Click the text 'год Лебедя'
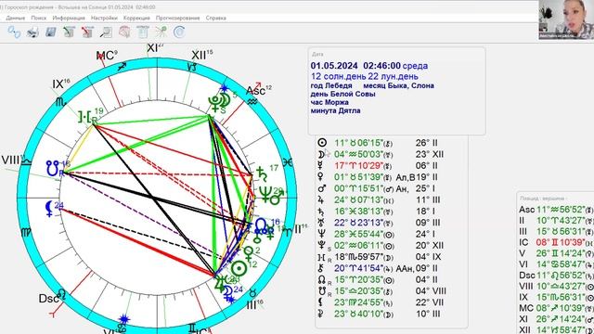The width and height of the screenshot is (594, 334). [331, 85]
